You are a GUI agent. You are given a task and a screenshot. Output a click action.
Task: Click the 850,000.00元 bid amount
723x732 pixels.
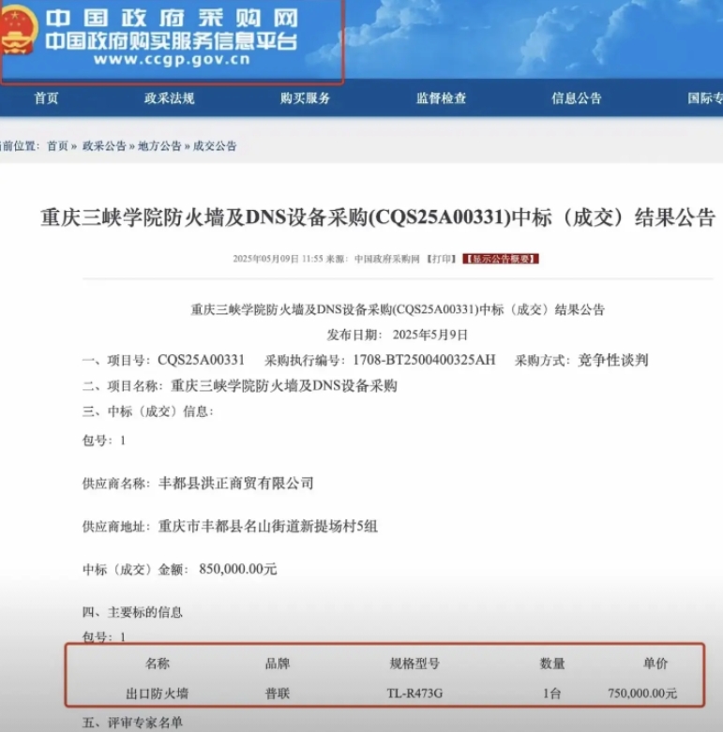(x=238, y=569)
